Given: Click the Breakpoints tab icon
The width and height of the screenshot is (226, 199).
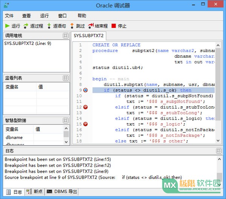Looking at the screenshot, I should click(29, 191).
